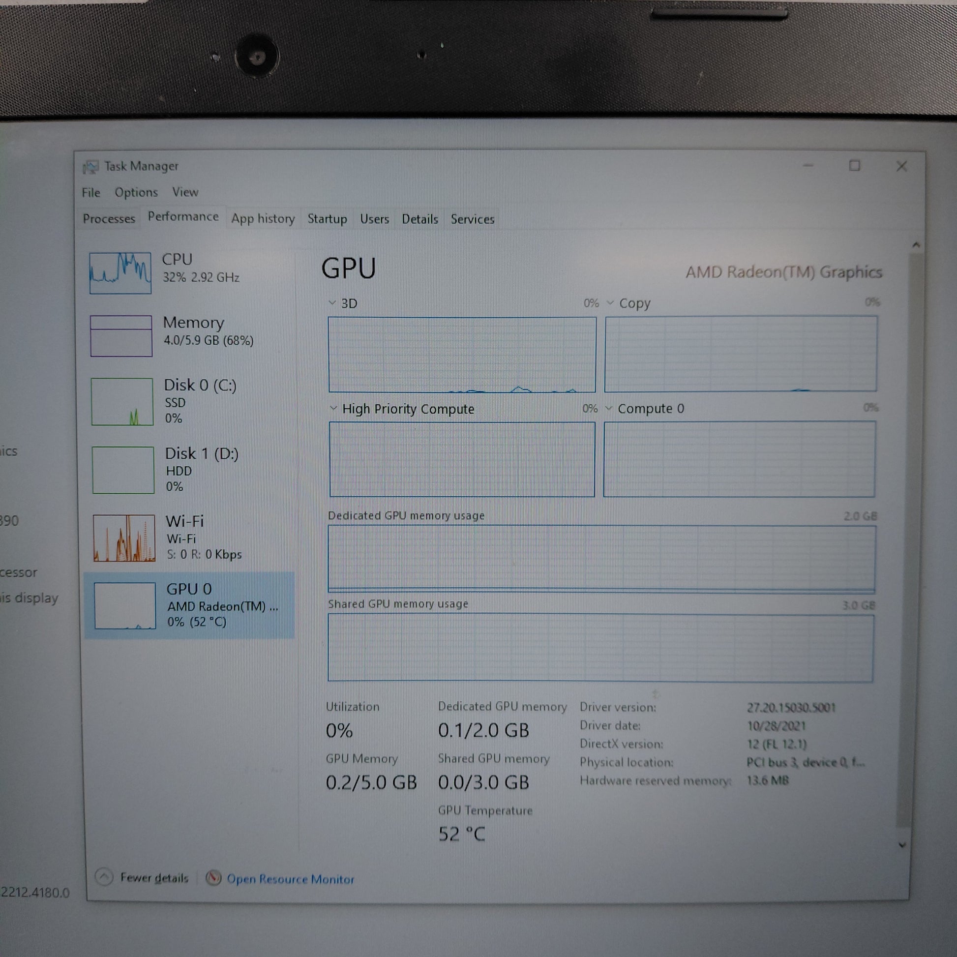This screenshot has height=957, width=957.
Task: Click the Task Manager title bar icon
Action: pyautogui.click(x=90, y=167)
